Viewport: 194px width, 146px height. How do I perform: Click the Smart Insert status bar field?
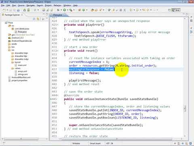coord(95,144)
